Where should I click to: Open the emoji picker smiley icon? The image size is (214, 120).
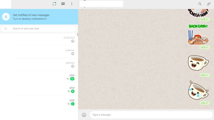click(84, 115)
